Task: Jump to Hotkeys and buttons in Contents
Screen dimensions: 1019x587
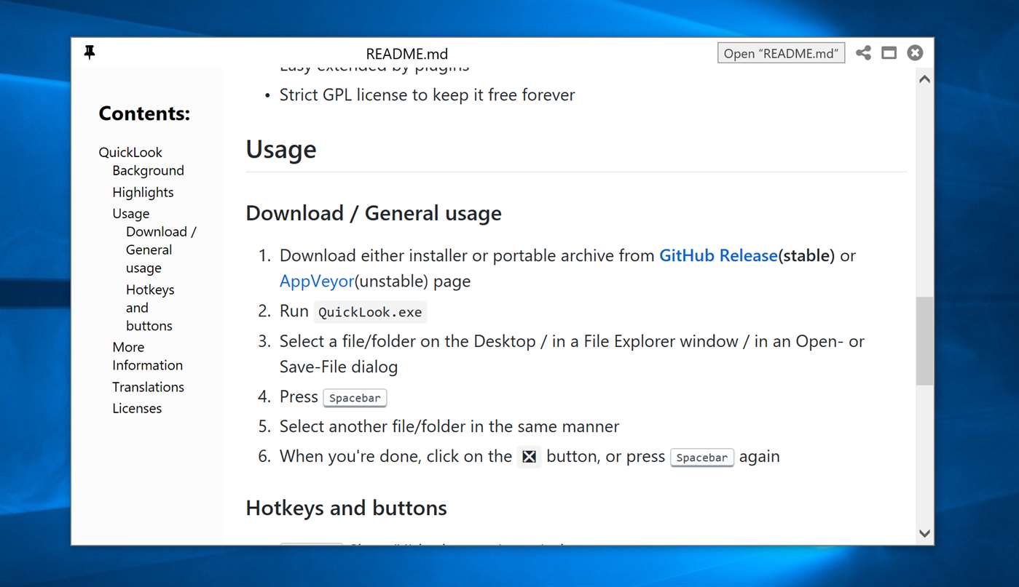Action: 149,308
